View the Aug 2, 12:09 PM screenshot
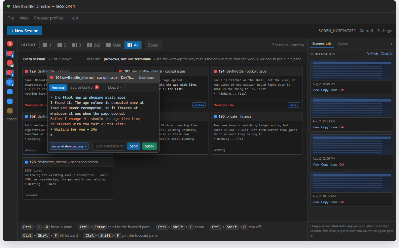This screenshot has width=399, height=248. point(316,164)
